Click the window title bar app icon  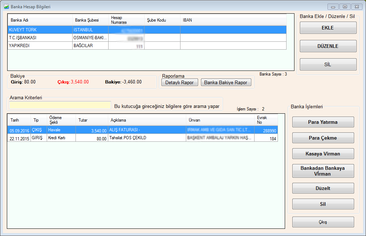6,7
